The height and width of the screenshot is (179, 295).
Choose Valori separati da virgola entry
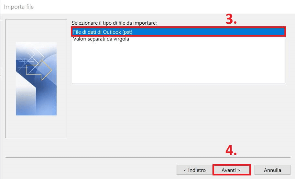[101, 39]
